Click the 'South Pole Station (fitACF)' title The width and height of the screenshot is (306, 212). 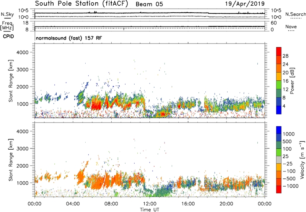[x=81, y=4]
